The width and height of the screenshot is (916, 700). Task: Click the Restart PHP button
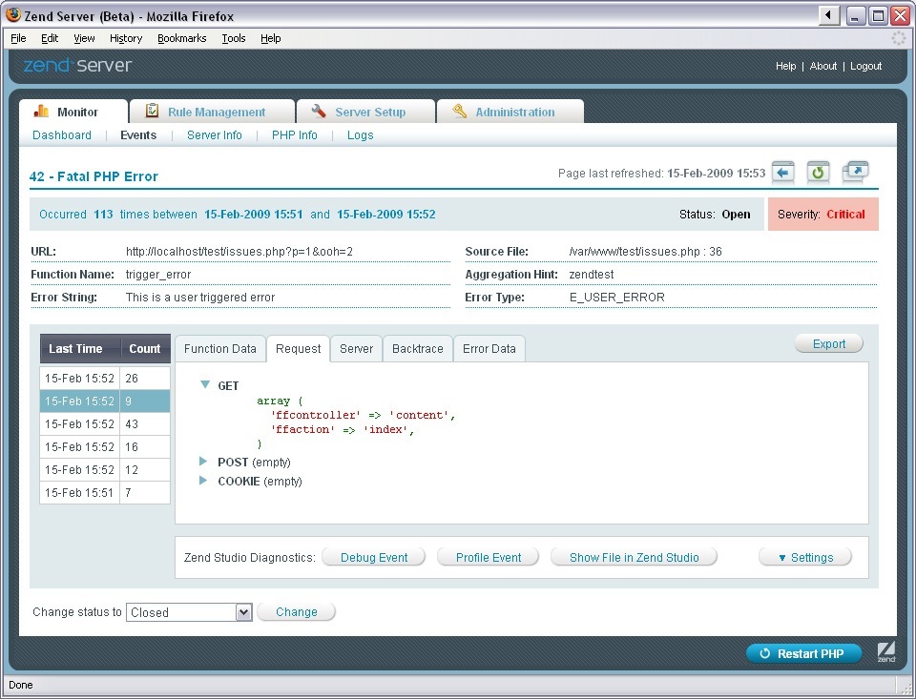pyautogui.click(x=803, y=653)
